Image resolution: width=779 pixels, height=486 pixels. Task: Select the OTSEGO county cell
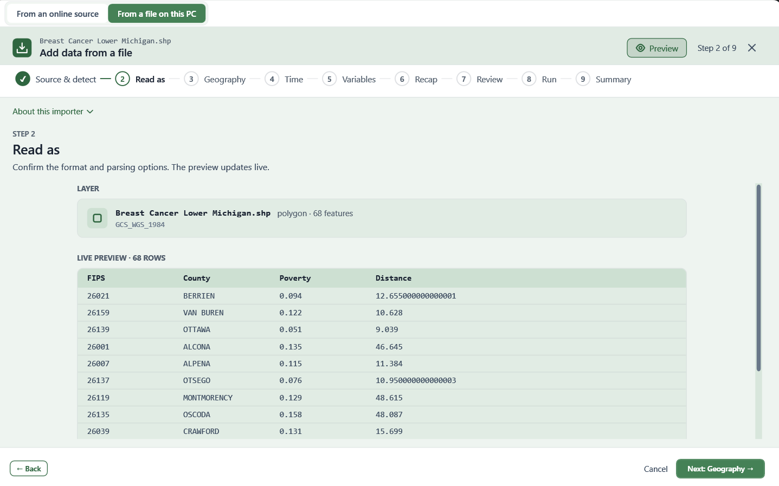pos(197,380)
